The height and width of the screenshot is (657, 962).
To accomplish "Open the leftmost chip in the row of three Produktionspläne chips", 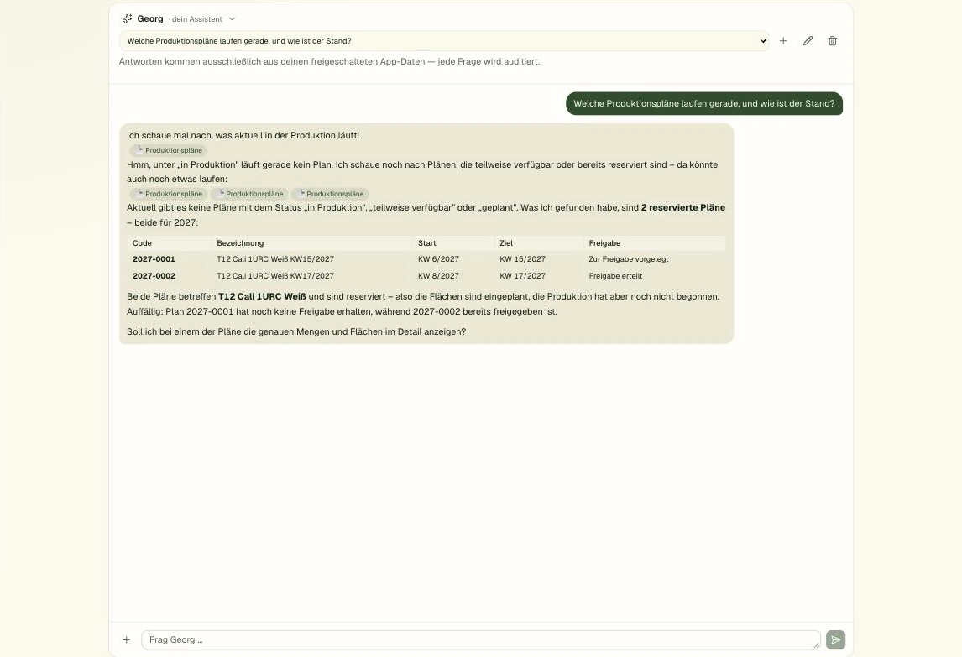I will point(169,194).
